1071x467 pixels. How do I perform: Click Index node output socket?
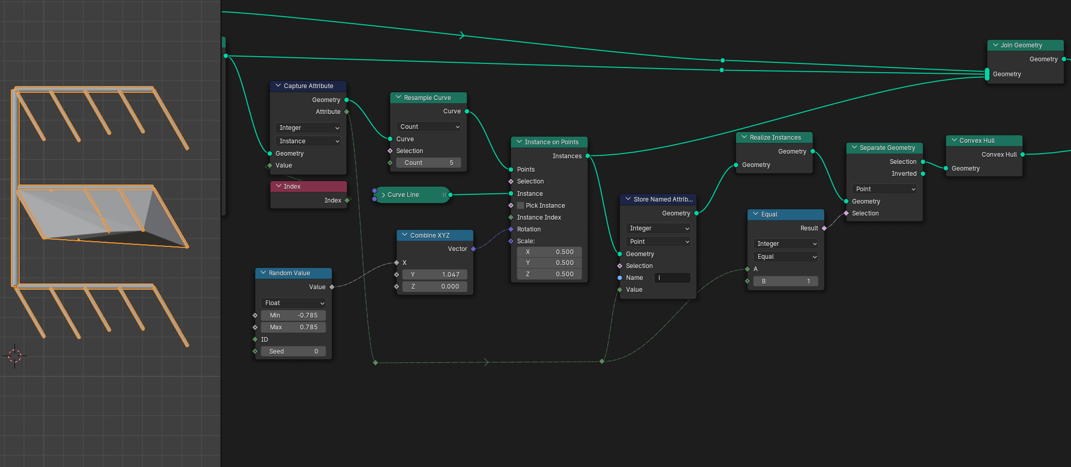point(347,201)
